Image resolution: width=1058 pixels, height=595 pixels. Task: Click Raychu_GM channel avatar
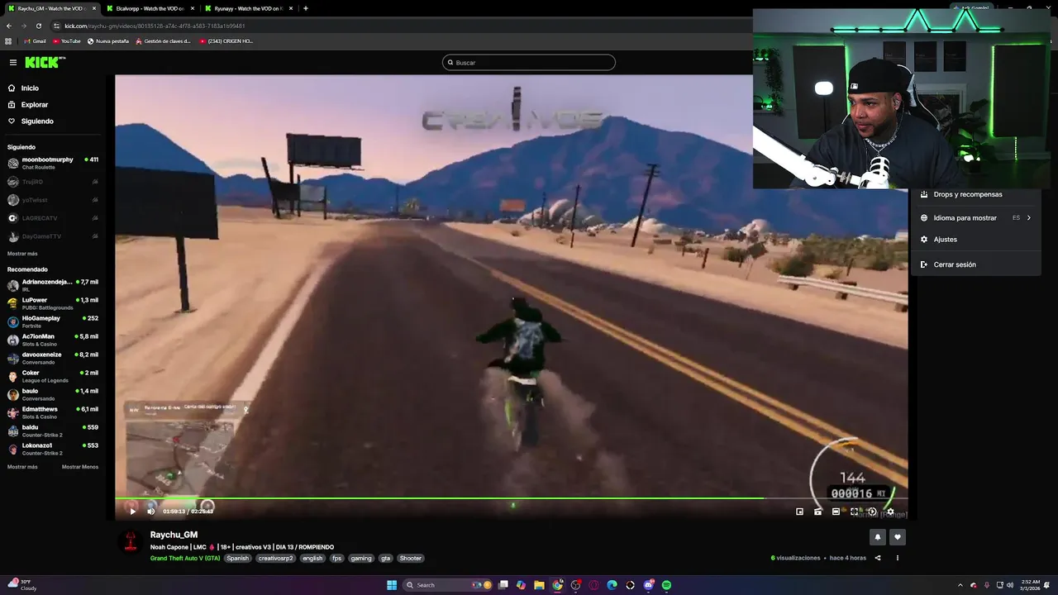tap(130, 542)
